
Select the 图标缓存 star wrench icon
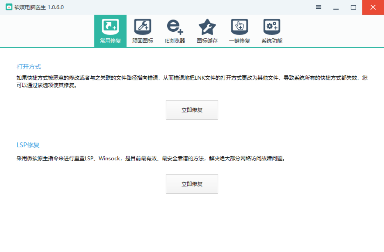[207, 27]
